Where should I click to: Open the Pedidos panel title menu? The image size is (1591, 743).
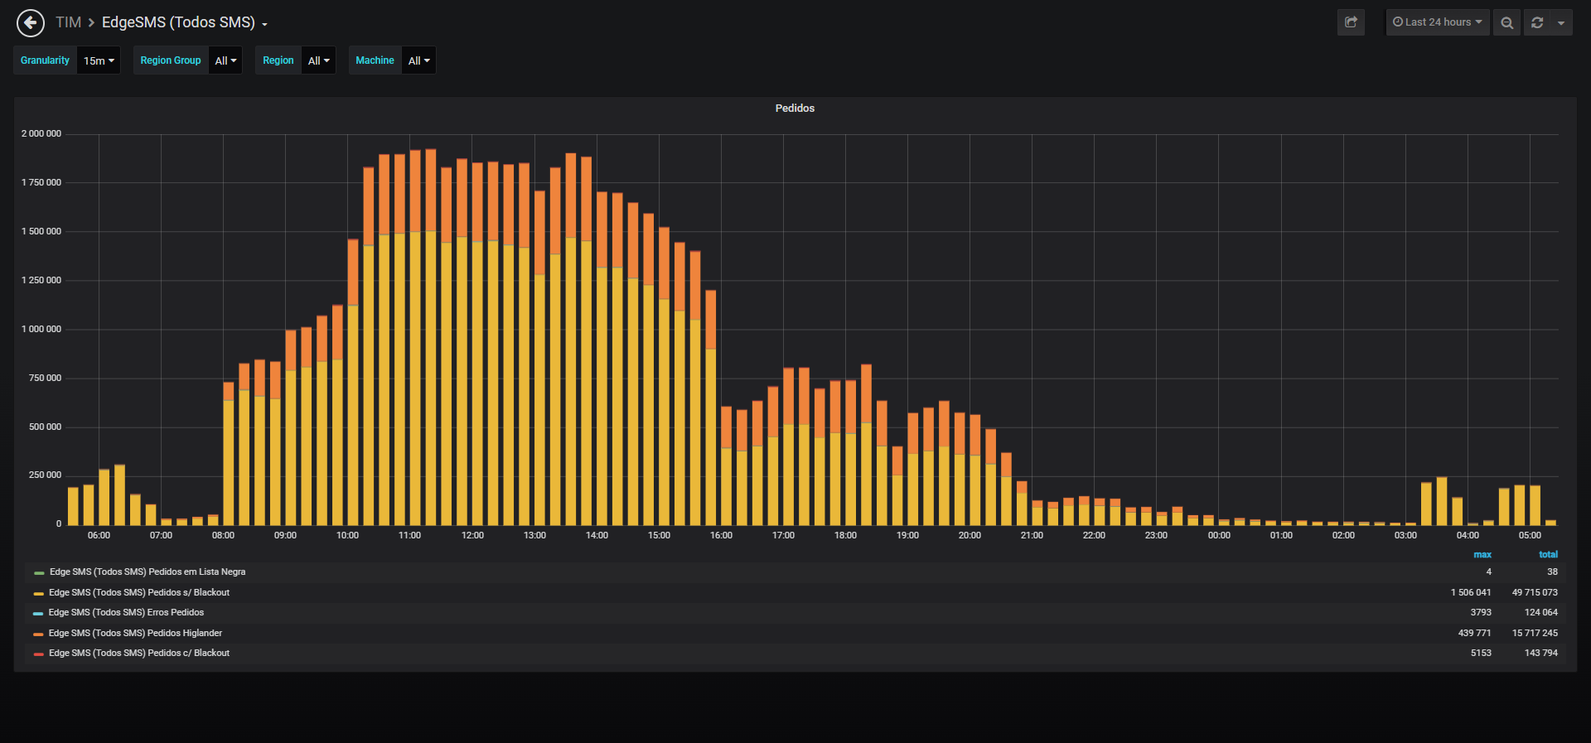(795, 109)
